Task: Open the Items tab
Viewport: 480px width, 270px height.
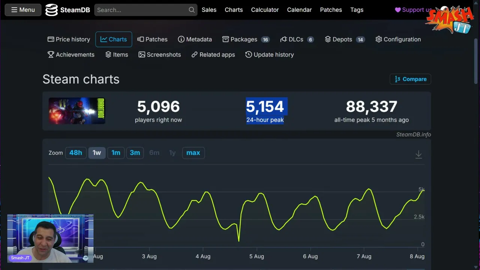Action: click(117, 55)
